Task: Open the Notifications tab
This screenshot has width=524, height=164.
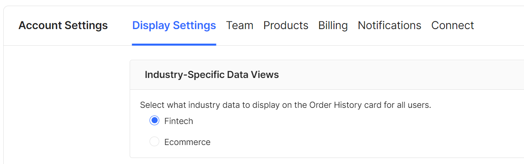Action: (389, 25)
